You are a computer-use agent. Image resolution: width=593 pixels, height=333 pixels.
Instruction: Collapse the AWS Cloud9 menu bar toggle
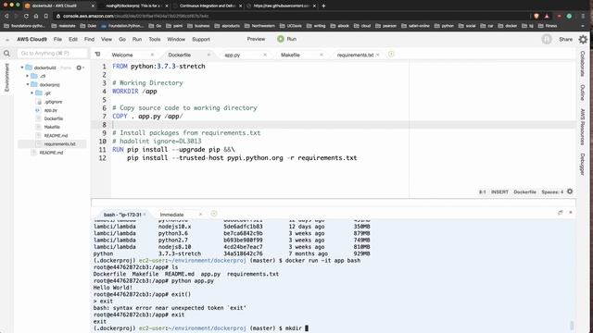(x=7, y=39)
